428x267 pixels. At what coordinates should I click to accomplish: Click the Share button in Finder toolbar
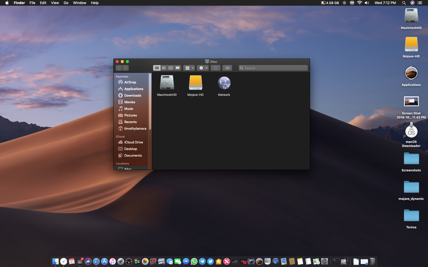pos(216,68)
